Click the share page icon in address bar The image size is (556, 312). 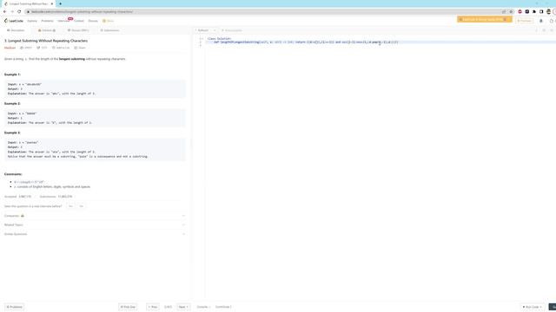(x=504, y=11)
